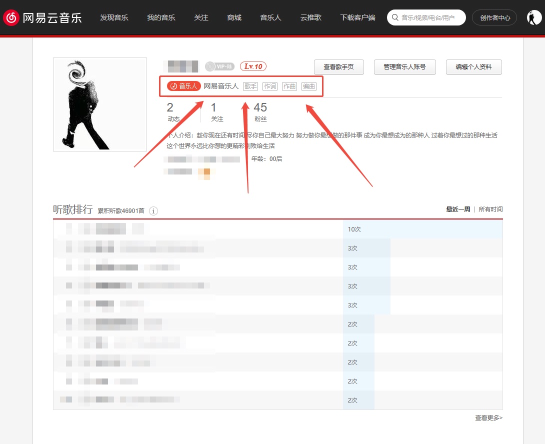Open the 云推歌 nav item
The image size is (545, 444).
point(310,17)
